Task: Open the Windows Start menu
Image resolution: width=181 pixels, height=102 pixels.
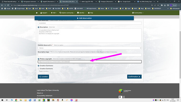Action: coord(2,100)
